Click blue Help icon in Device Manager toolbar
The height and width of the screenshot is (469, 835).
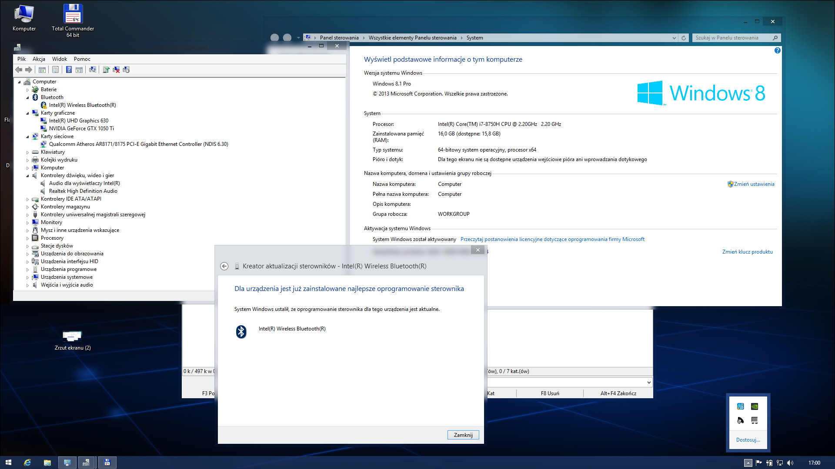pyautogui.click(x=69, y=69)
